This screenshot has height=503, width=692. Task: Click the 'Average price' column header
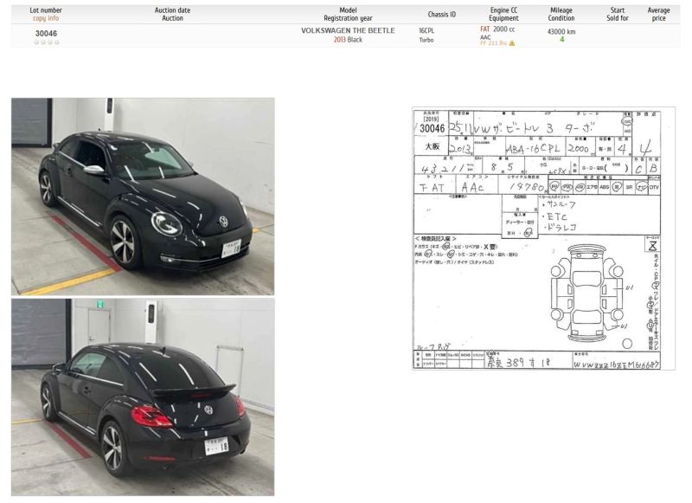658,14
